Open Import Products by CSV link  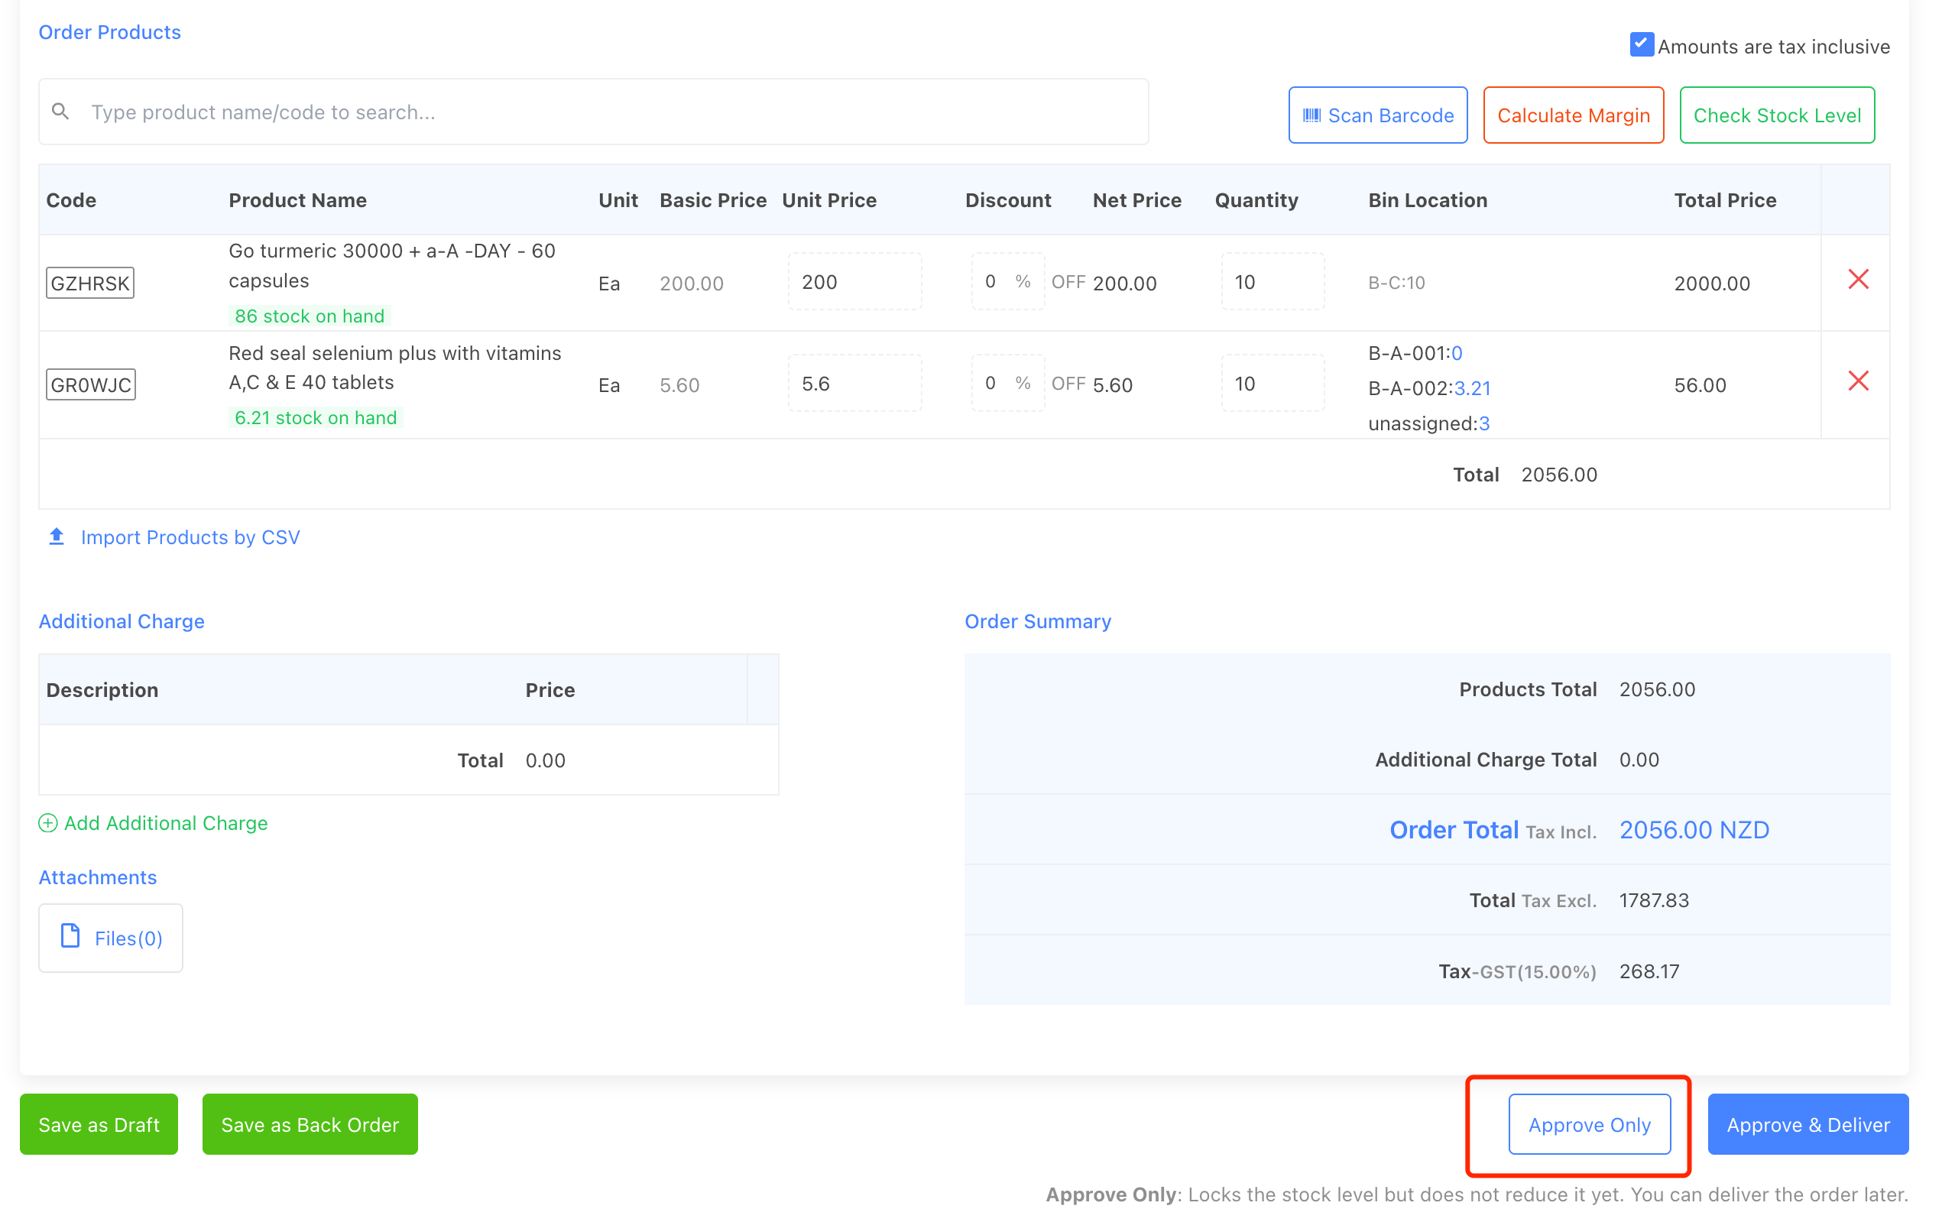(x=190, y=537)
